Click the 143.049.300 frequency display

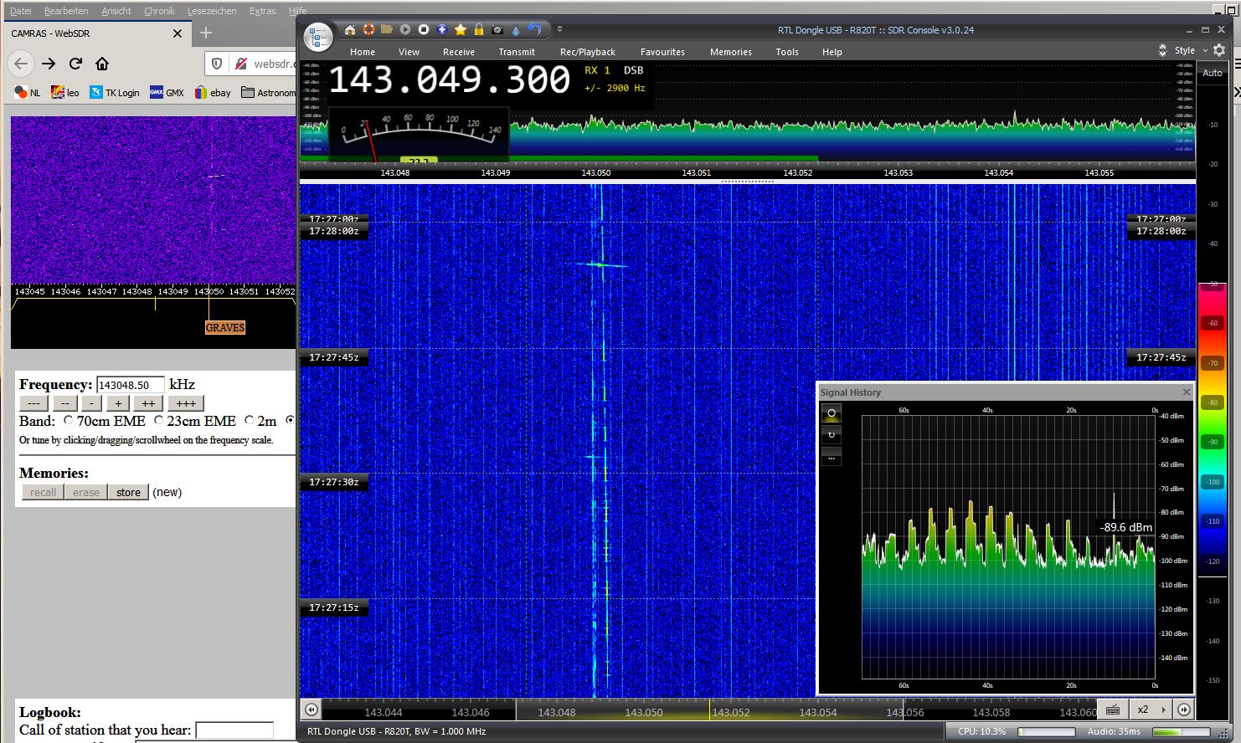coord(450,80)
